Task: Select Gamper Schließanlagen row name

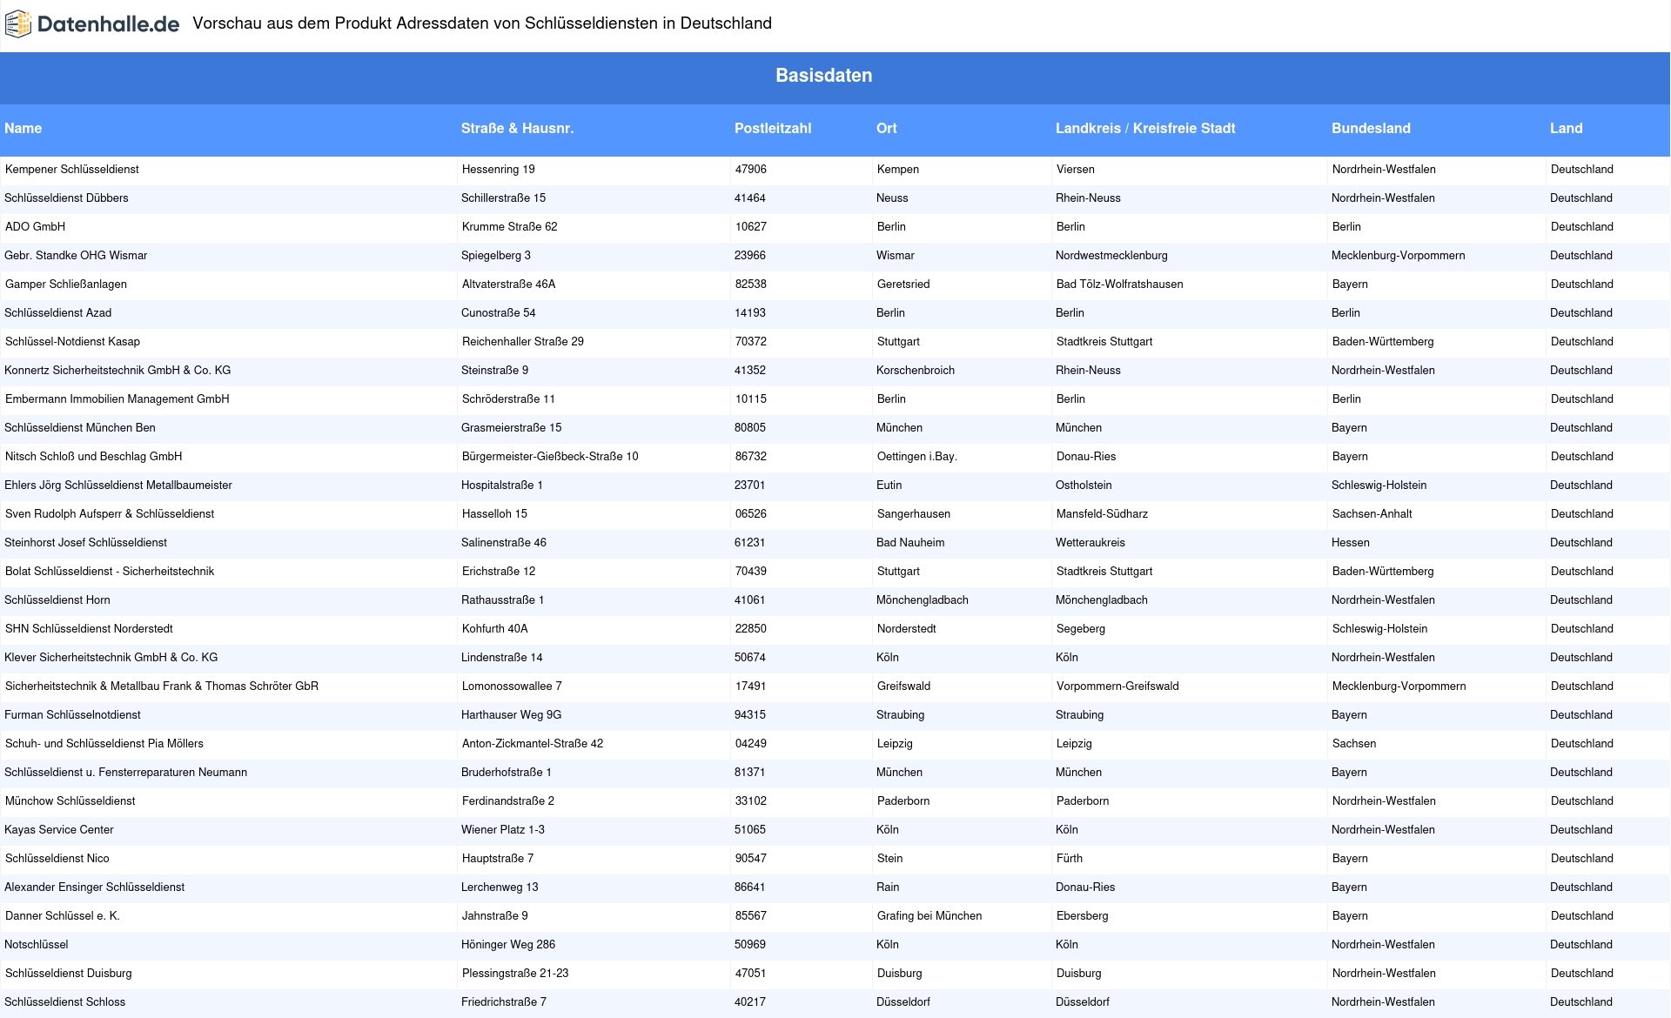Action: point(66,285)
